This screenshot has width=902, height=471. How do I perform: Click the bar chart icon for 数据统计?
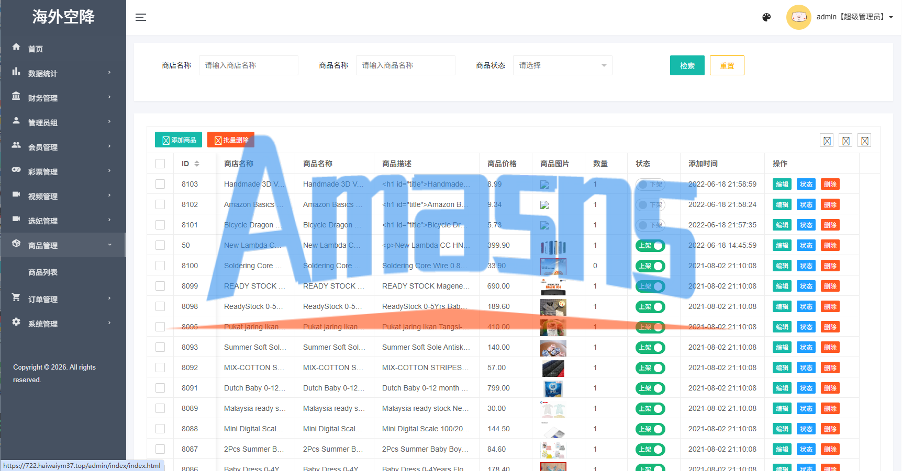coord(16,72)
